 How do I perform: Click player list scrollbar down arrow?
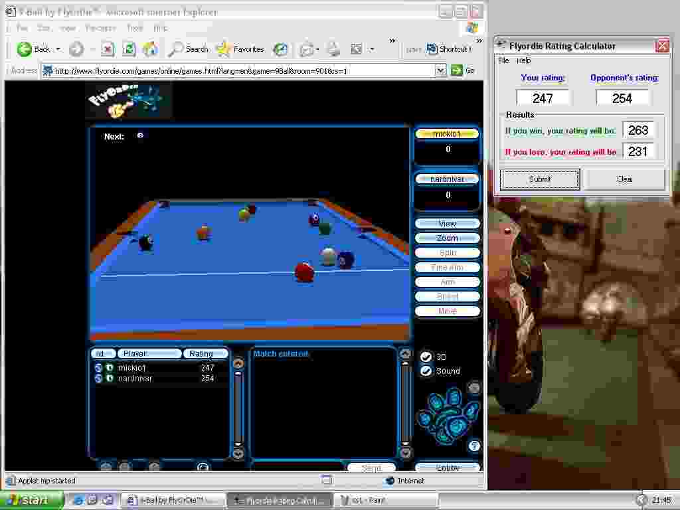[x=238, y=454]
